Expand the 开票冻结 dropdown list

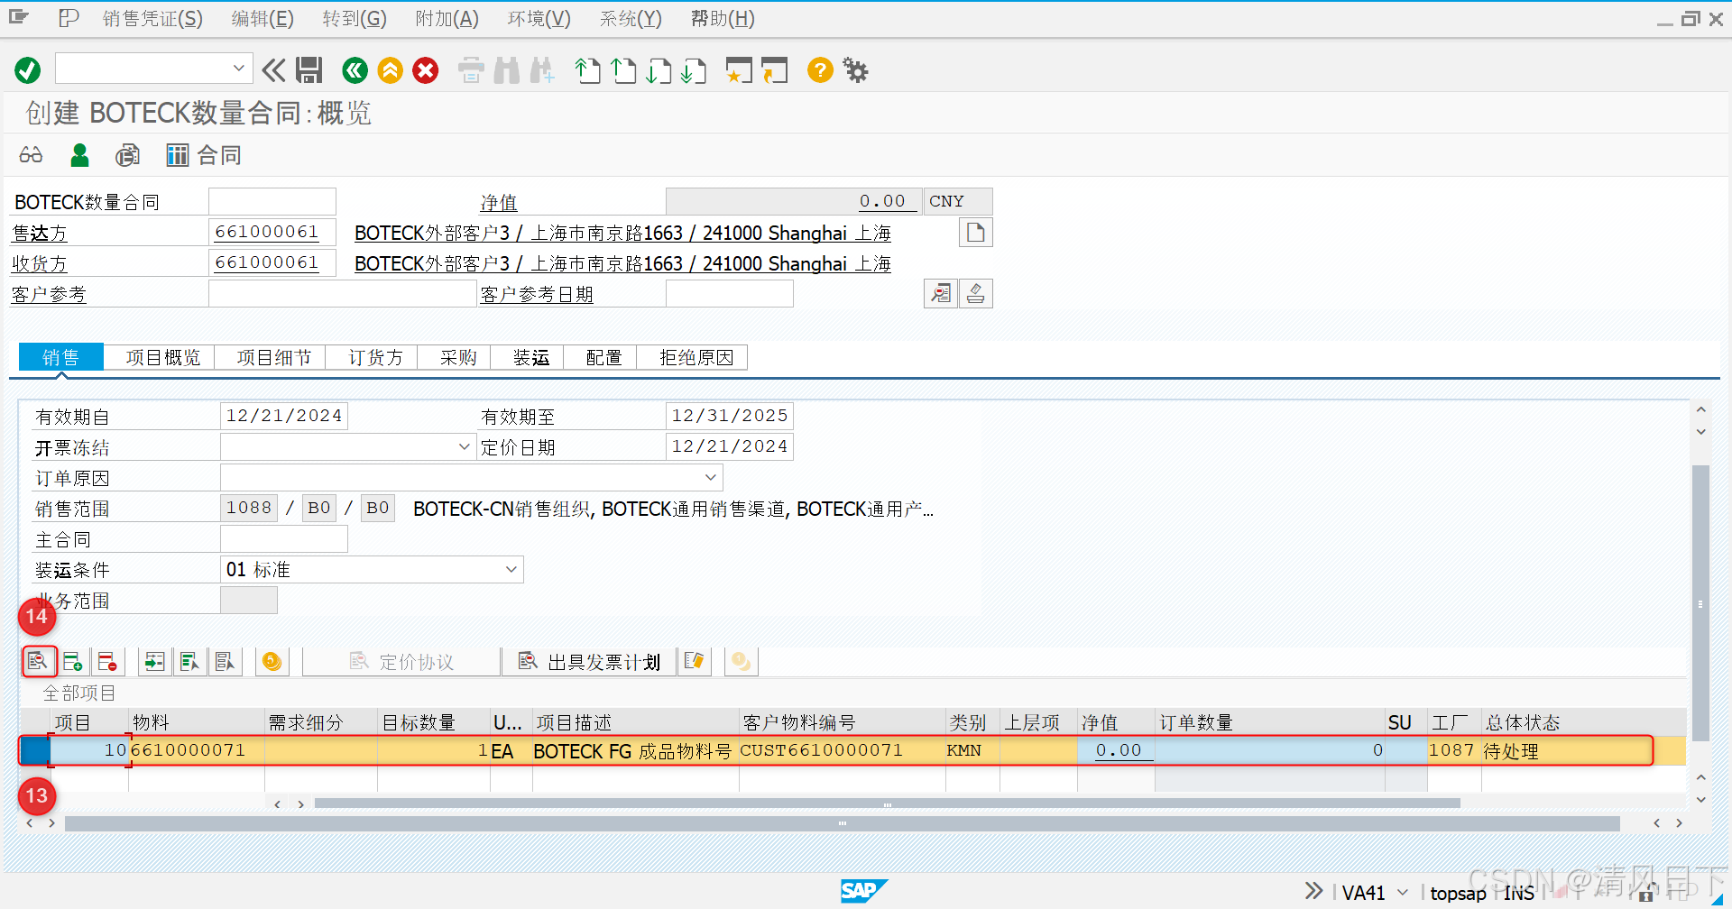pyautogui.click(x=465, y=445)
